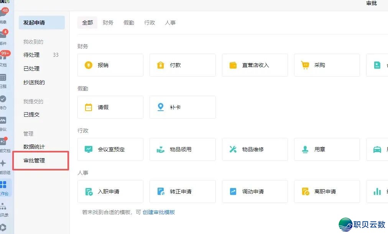This screenshot has width=388, height=234.
Task: Open the smart summary star icon
Action: [3, 163]
